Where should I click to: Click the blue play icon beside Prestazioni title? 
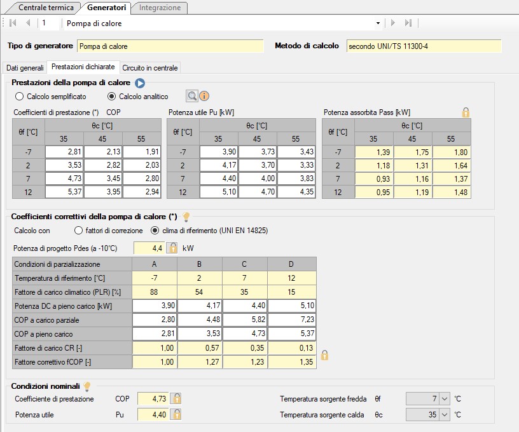tap(140, 83)
